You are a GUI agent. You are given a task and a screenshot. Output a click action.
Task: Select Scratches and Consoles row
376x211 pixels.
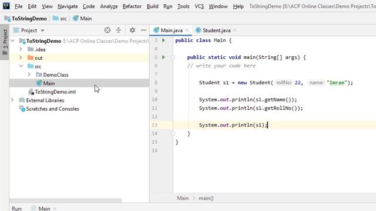coord(79,108)
